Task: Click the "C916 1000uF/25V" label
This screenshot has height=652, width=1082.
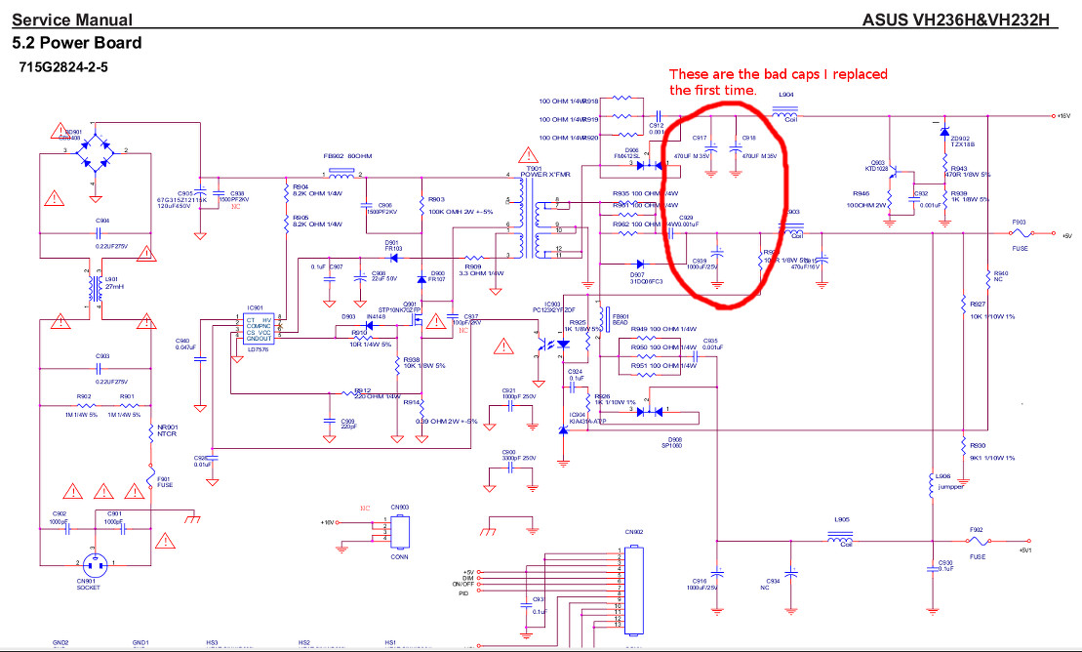Action: click(702, 585)
